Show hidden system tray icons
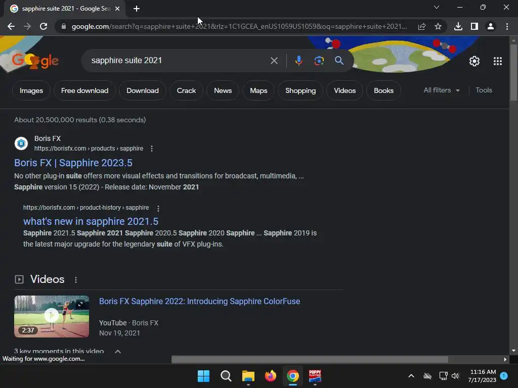Screen dimensions: 518x388 tap(411, 376)
